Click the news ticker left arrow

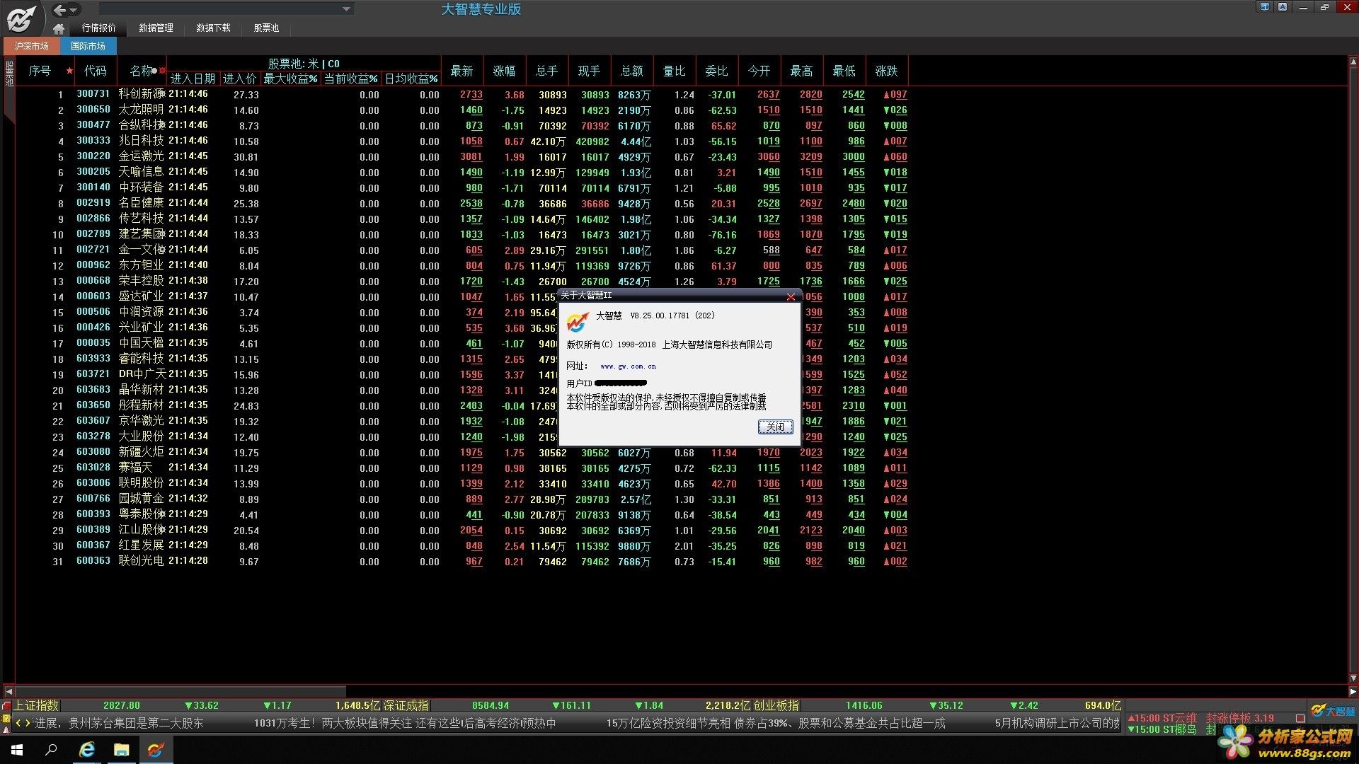click(19, 723)
